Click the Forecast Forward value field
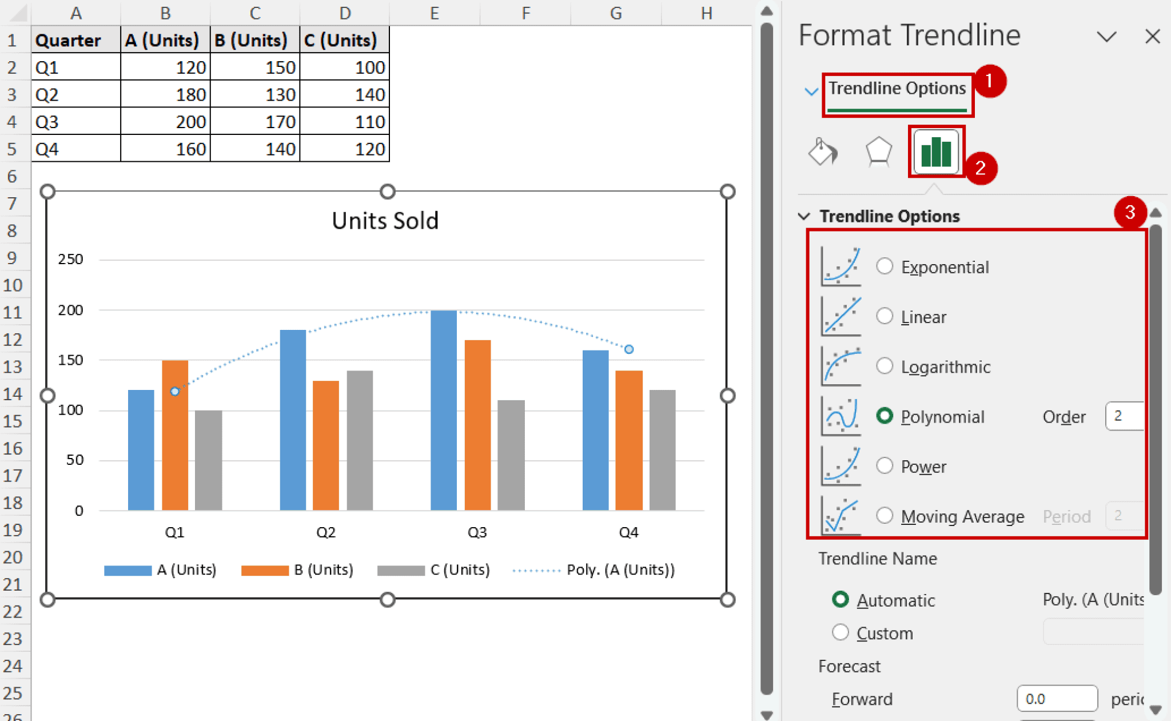 coord(1057,698)
